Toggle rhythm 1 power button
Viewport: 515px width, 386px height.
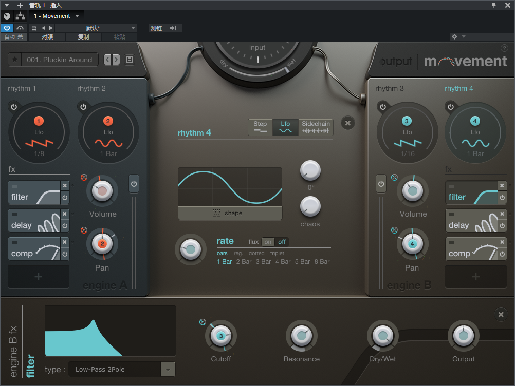pos(14,107)
